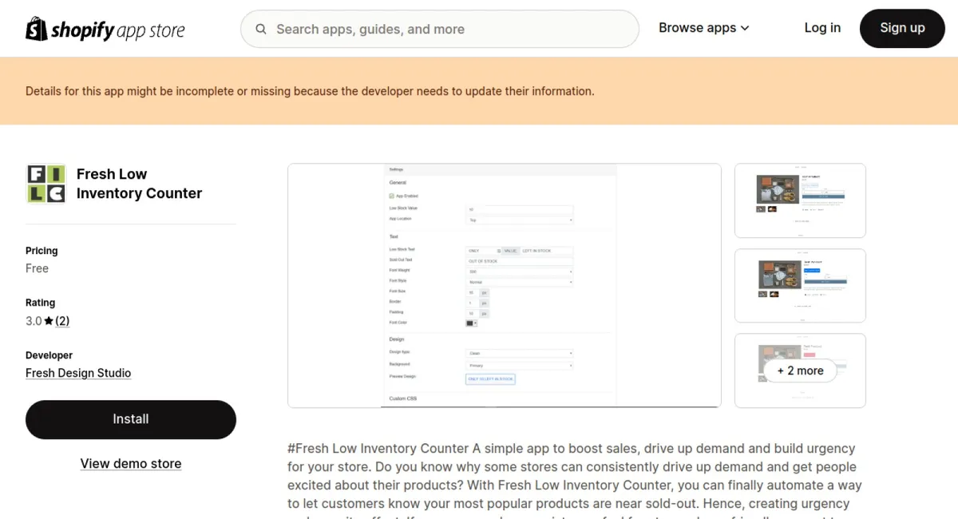This screenshot has height=519, width=958.
Task: Show the + 2 more screenshots
Action: (x=800, y=370)
